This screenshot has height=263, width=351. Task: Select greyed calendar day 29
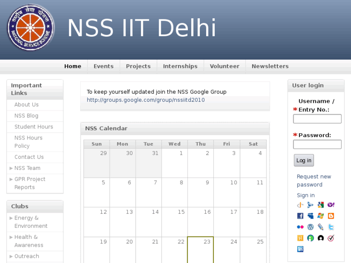click(x=97, y=163)
